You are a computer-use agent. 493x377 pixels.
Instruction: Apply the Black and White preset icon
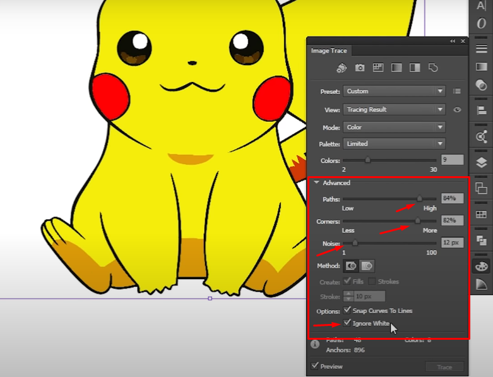(415, 68)
